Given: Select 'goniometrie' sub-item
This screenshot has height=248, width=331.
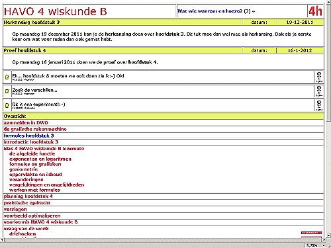Looking at the screenshot, I should [x=23, y=169].
